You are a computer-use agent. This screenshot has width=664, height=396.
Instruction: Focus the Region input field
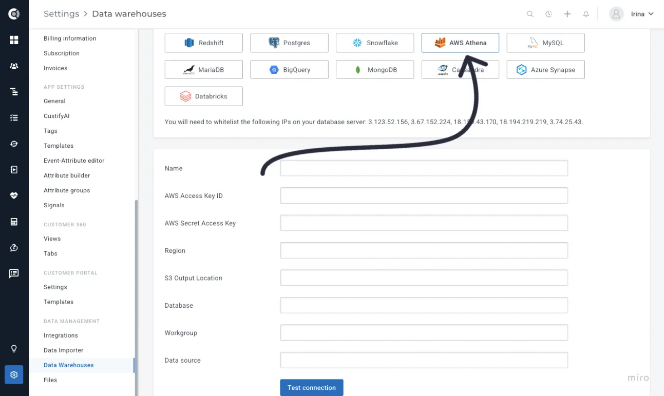point(424,250)
